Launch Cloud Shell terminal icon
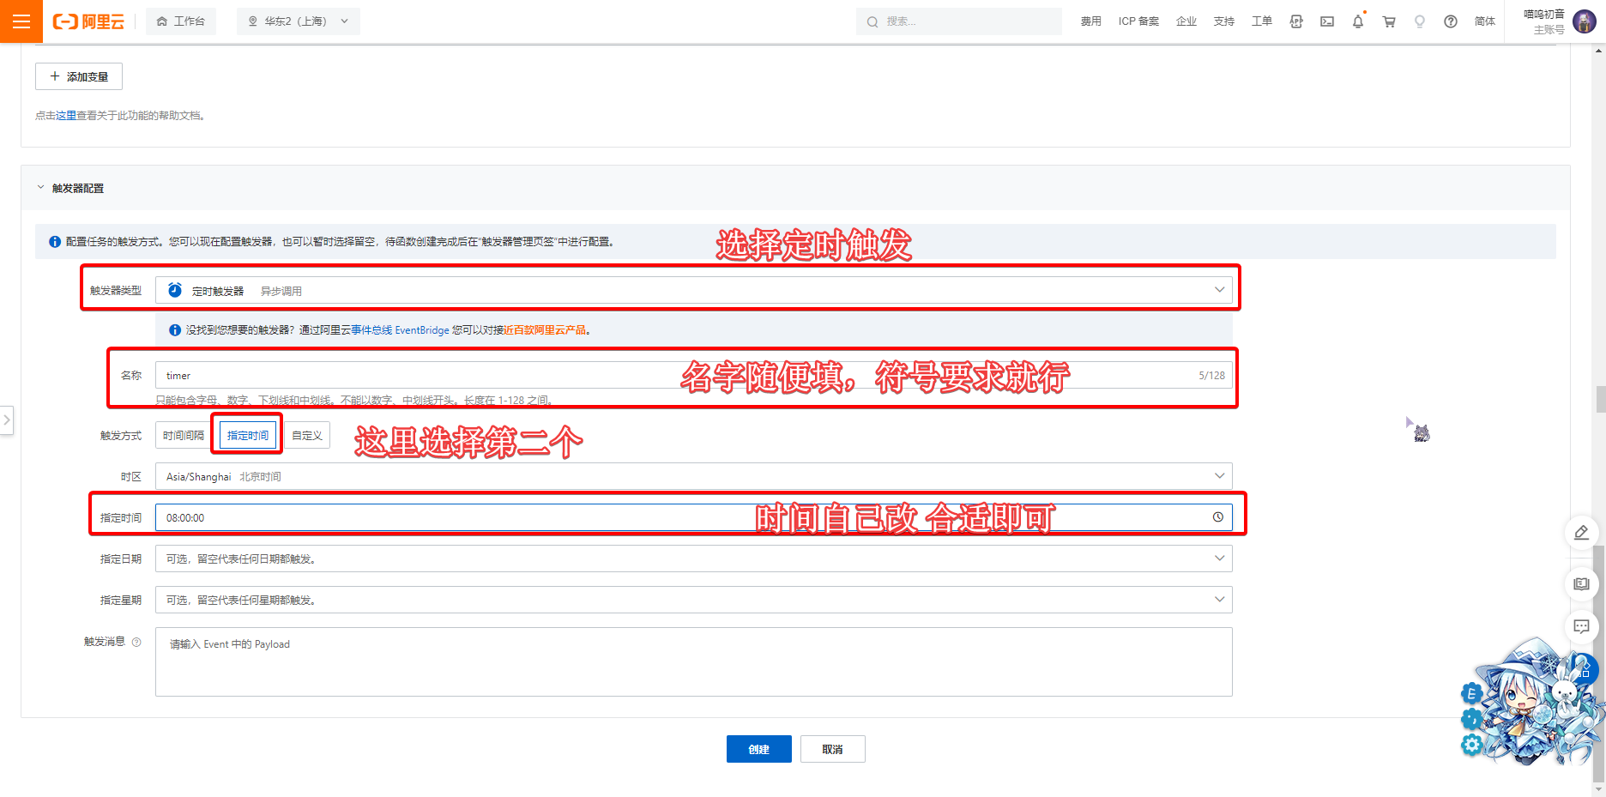This screenshot has height=797, width=1606. [x=1327, y=21]
